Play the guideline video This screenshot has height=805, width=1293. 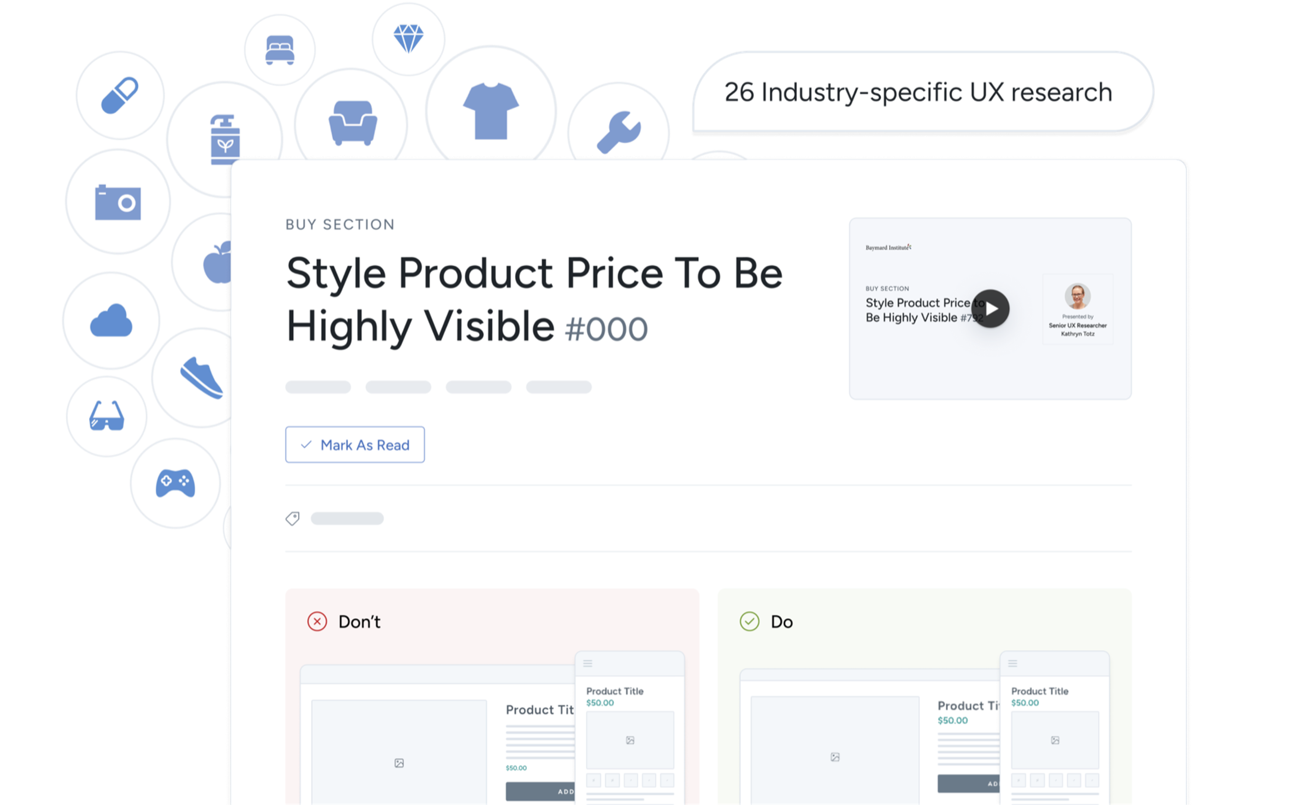(991, 309)
